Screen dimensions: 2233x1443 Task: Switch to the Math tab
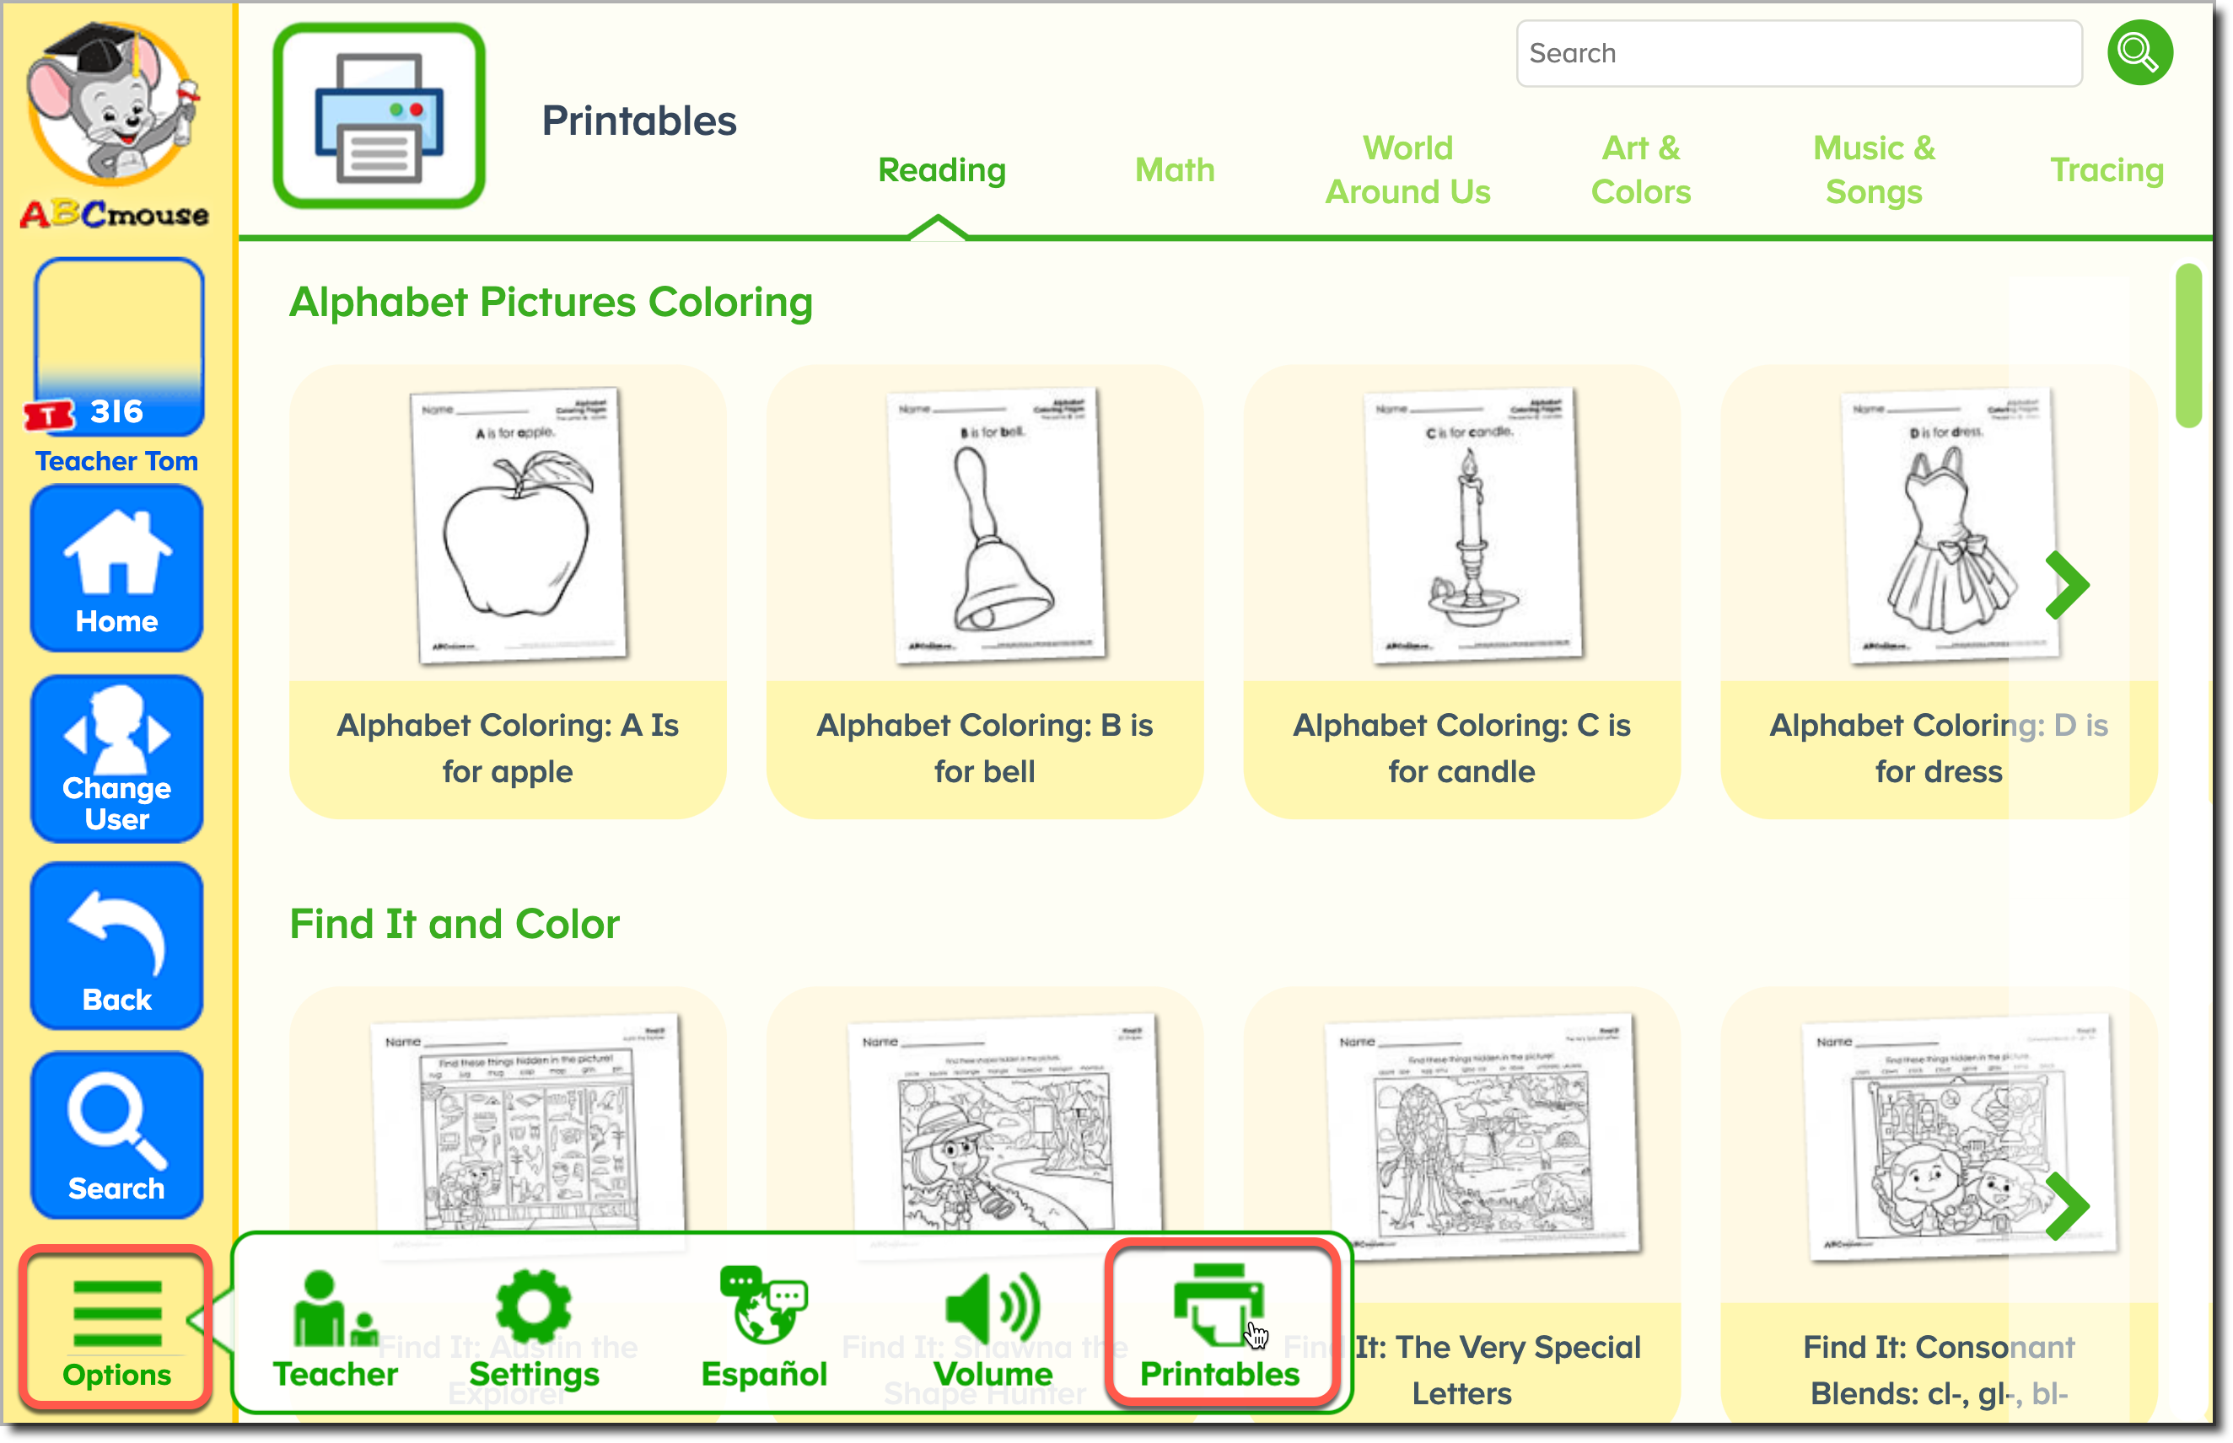1174,170
